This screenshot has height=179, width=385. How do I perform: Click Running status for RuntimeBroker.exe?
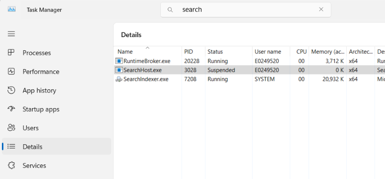coord(218,61)
